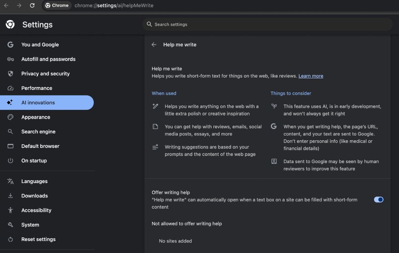The width and height of the screenshot is (399, 253).
Task: Go back from Help me write
Action: click(154, 45)
